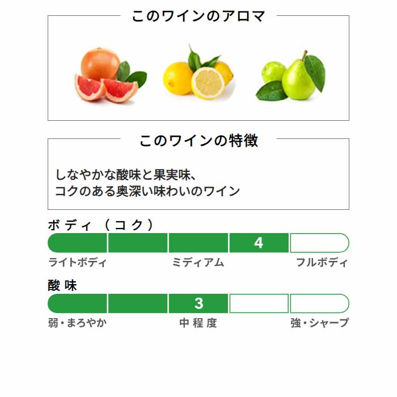Click the フルボディ label

[x=322, y=262]
